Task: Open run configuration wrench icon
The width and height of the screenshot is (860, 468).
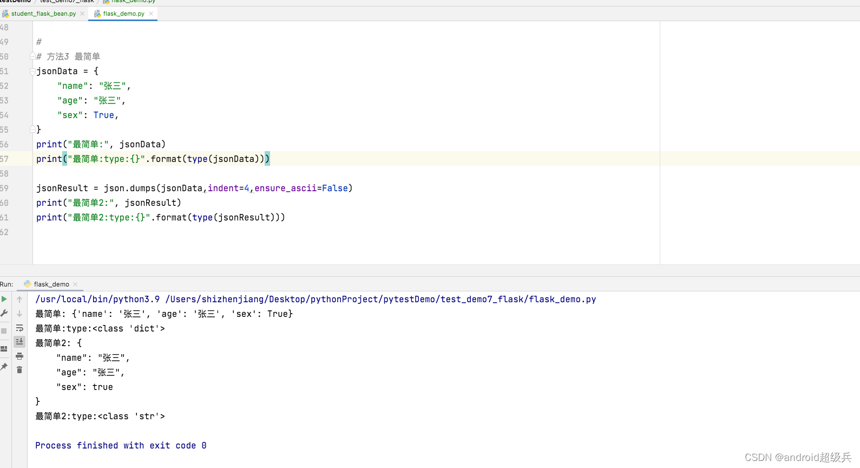Action: click(x=4, y=313)
